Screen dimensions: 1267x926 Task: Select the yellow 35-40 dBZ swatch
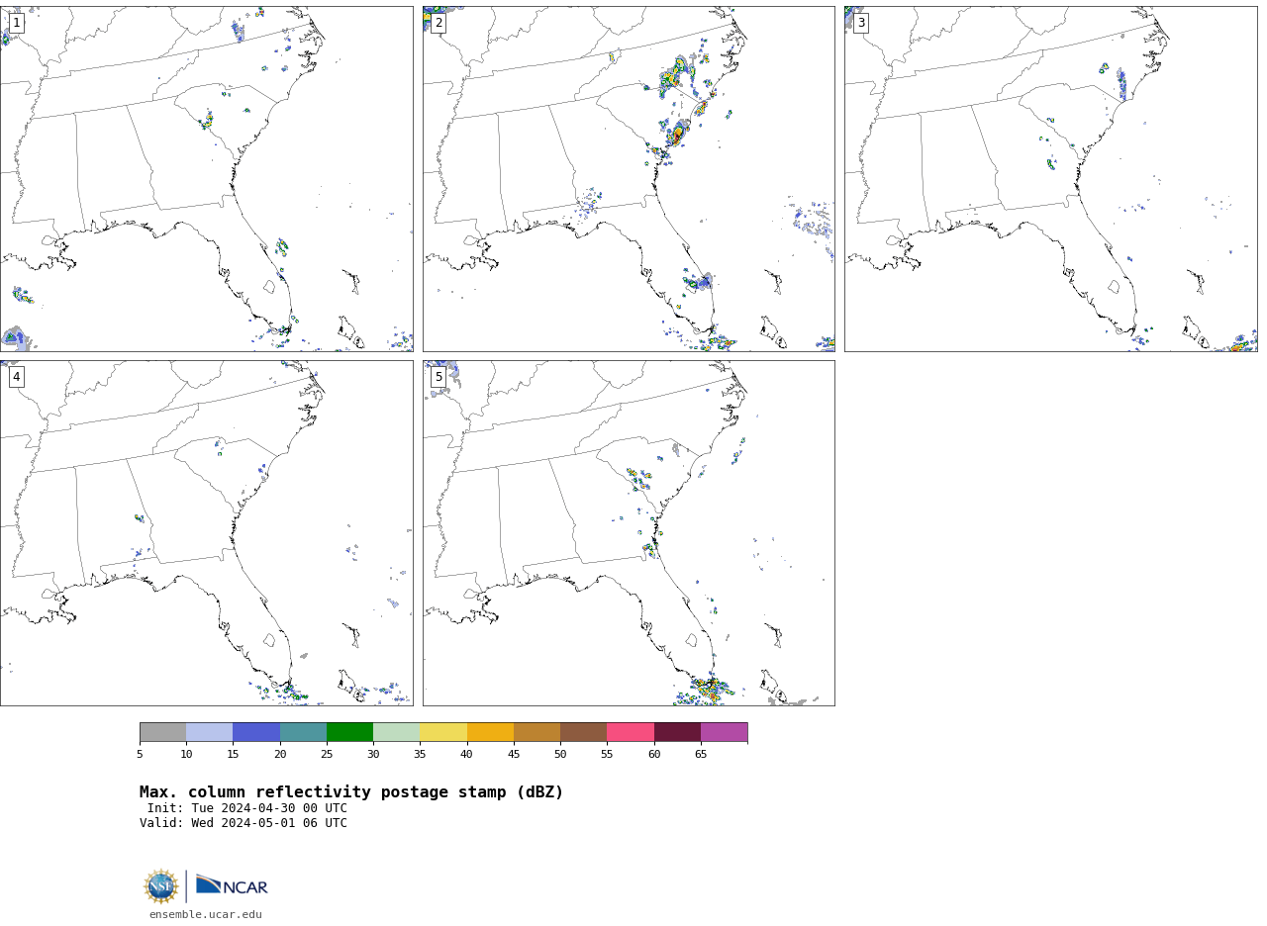(443, 732)
